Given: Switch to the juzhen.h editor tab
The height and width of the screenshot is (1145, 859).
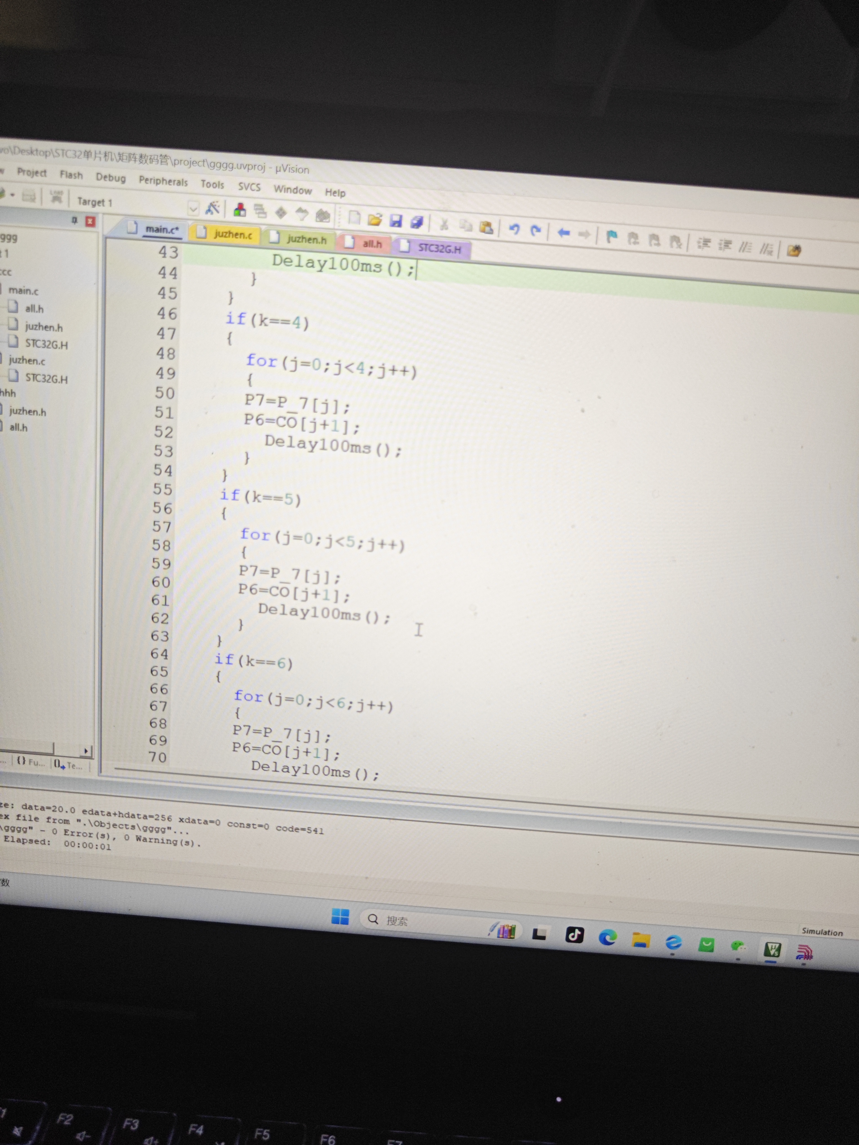Looking at the screenshot, I should point(299,239).
